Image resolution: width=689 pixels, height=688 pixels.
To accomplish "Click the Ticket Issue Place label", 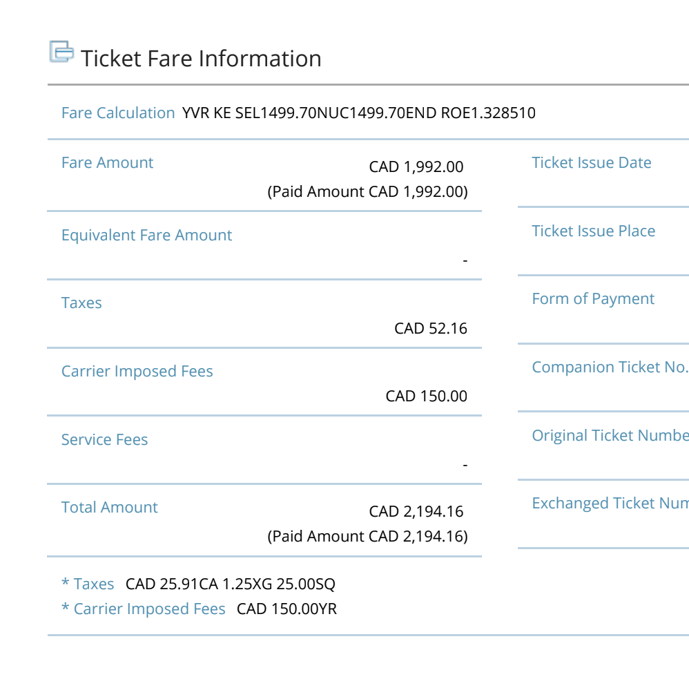I will tap(593, 231).
